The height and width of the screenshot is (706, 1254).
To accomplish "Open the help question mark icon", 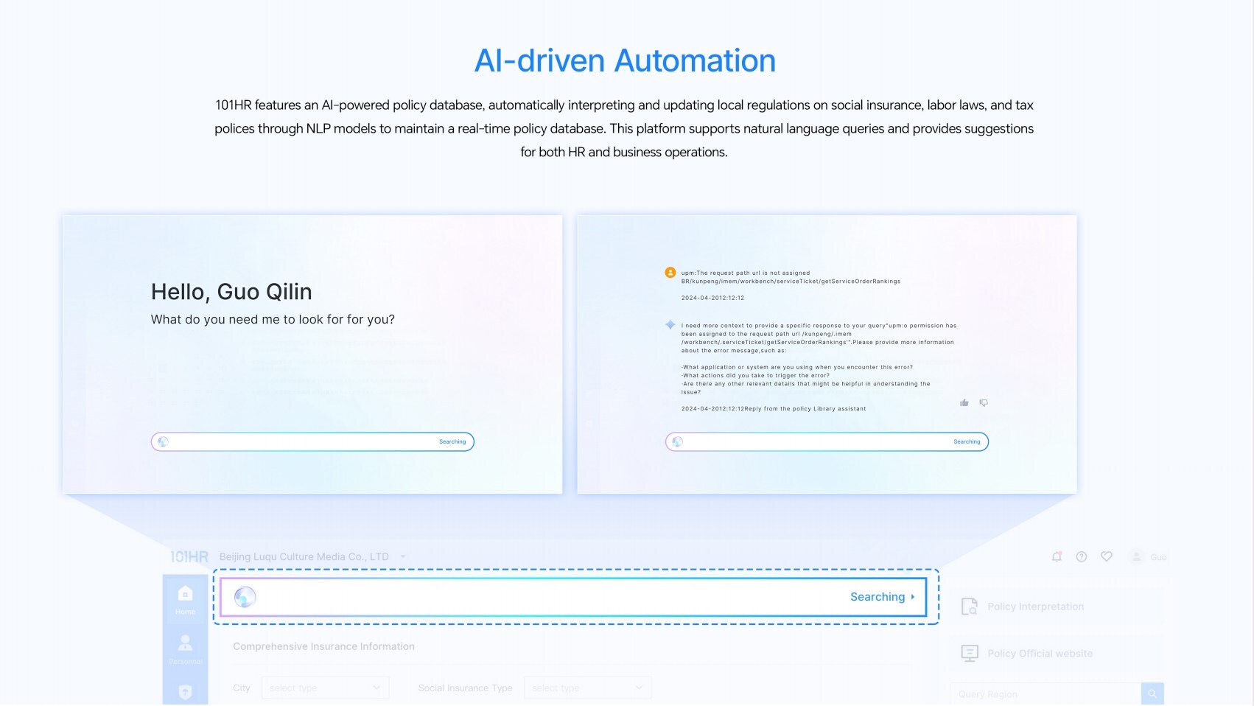I will point(1081,556).
